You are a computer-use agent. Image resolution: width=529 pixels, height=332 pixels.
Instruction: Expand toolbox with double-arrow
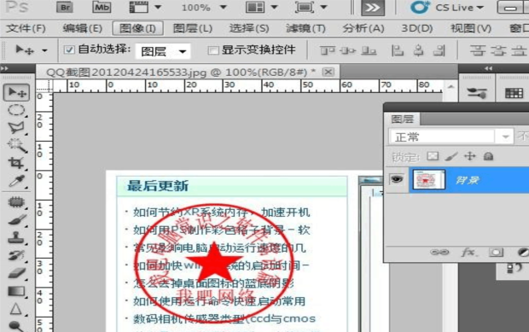(4, 68)
